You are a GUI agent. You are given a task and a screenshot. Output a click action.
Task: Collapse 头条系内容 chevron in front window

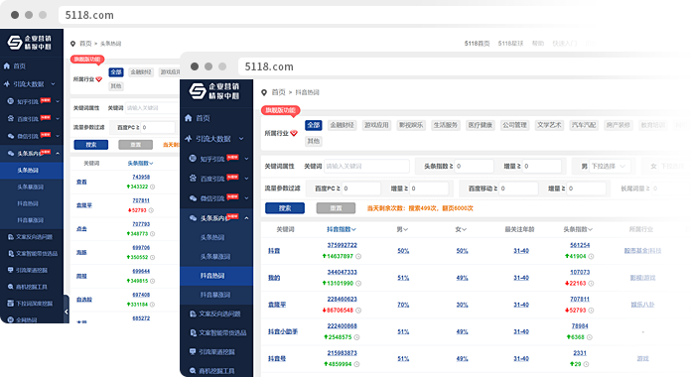tap(246, 218)
